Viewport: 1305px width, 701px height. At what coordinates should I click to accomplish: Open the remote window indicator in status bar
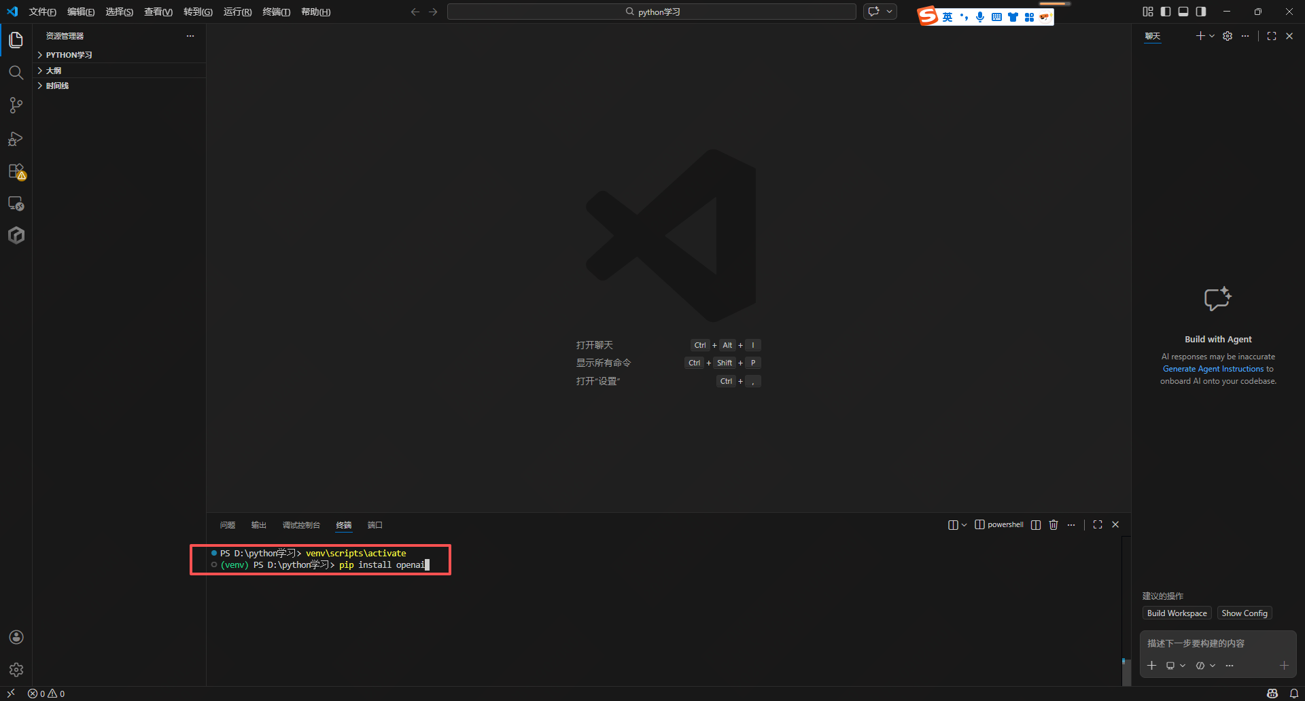tap(11, 694)
